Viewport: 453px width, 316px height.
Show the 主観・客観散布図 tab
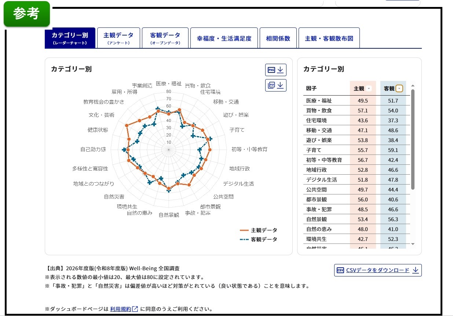pyautogui.click(x=329, y=38)
